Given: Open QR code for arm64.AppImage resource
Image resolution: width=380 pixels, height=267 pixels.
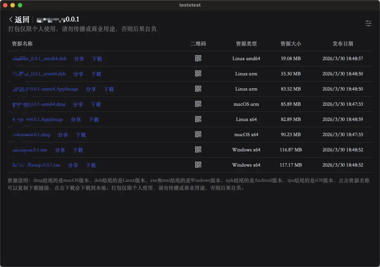Looking at the screenshot, I should coord(198,89).
